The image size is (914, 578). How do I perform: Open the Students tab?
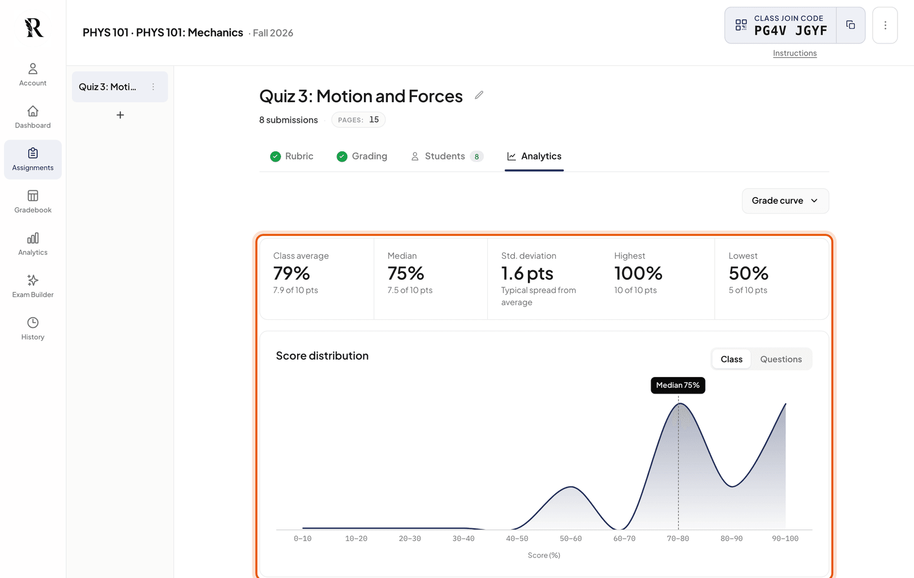[x=447, y=156]
